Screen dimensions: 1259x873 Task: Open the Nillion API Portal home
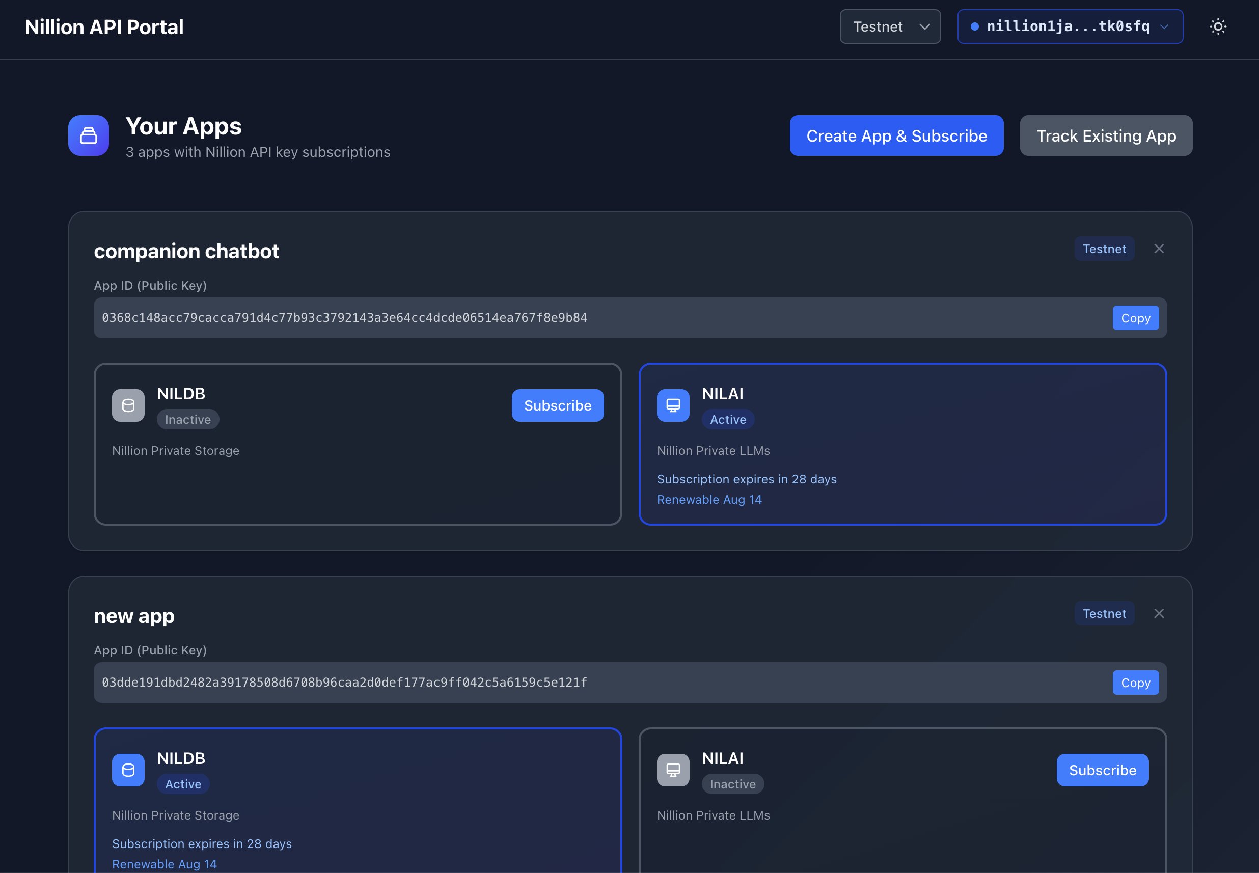(104, 26)
